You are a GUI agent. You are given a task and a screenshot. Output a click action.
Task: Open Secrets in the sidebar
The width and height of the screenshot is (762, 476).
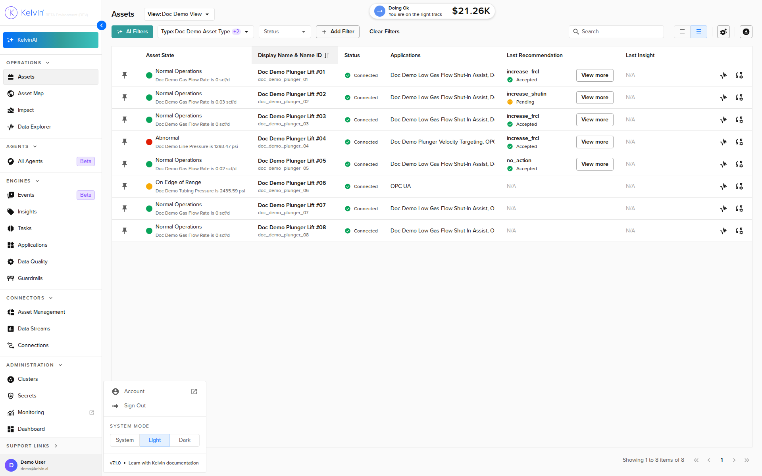click(51, 396)
